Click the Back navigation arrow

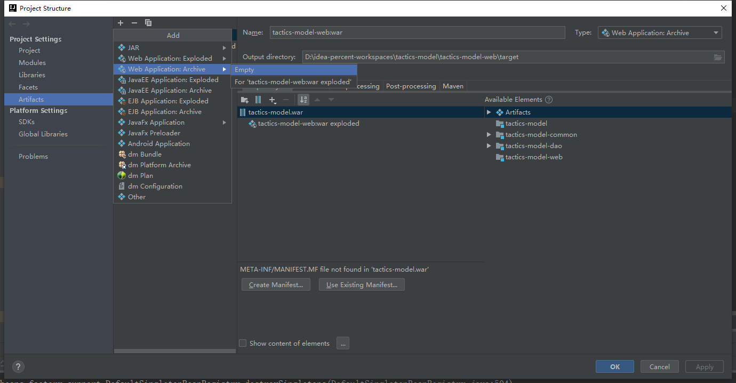(12, 24)
